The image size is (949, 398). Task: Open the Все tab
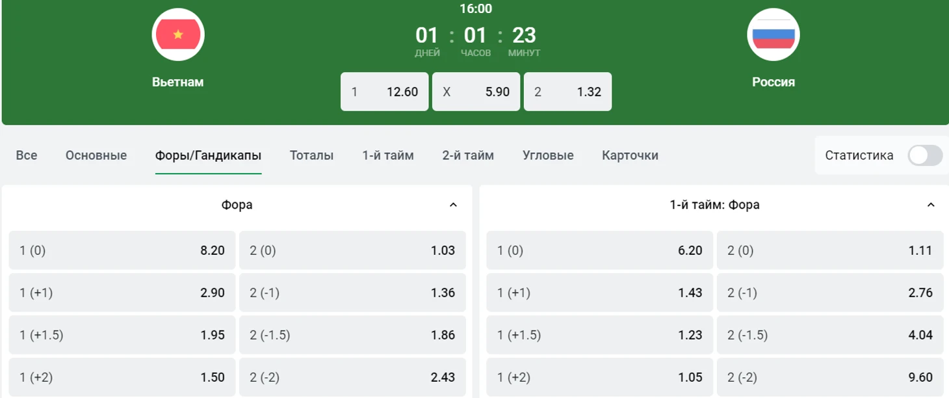click(27, 155)
